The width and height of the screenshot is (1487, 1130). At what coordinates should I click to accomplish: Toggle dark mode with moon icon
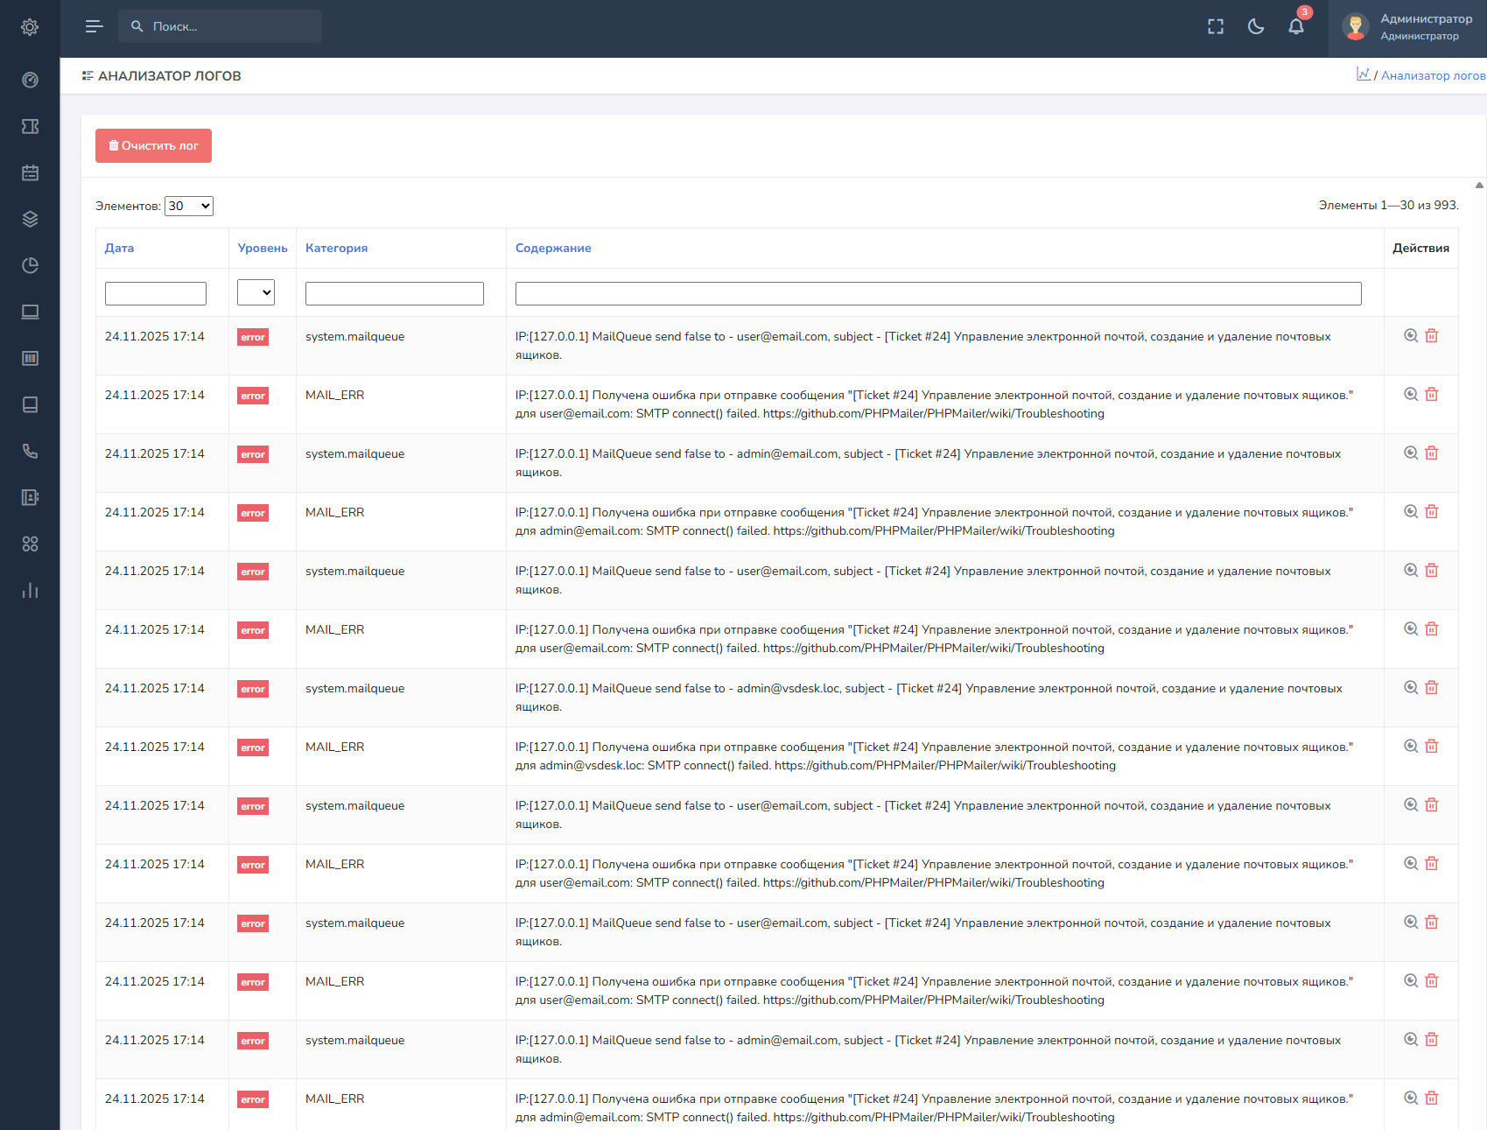tap(1256, 27)
